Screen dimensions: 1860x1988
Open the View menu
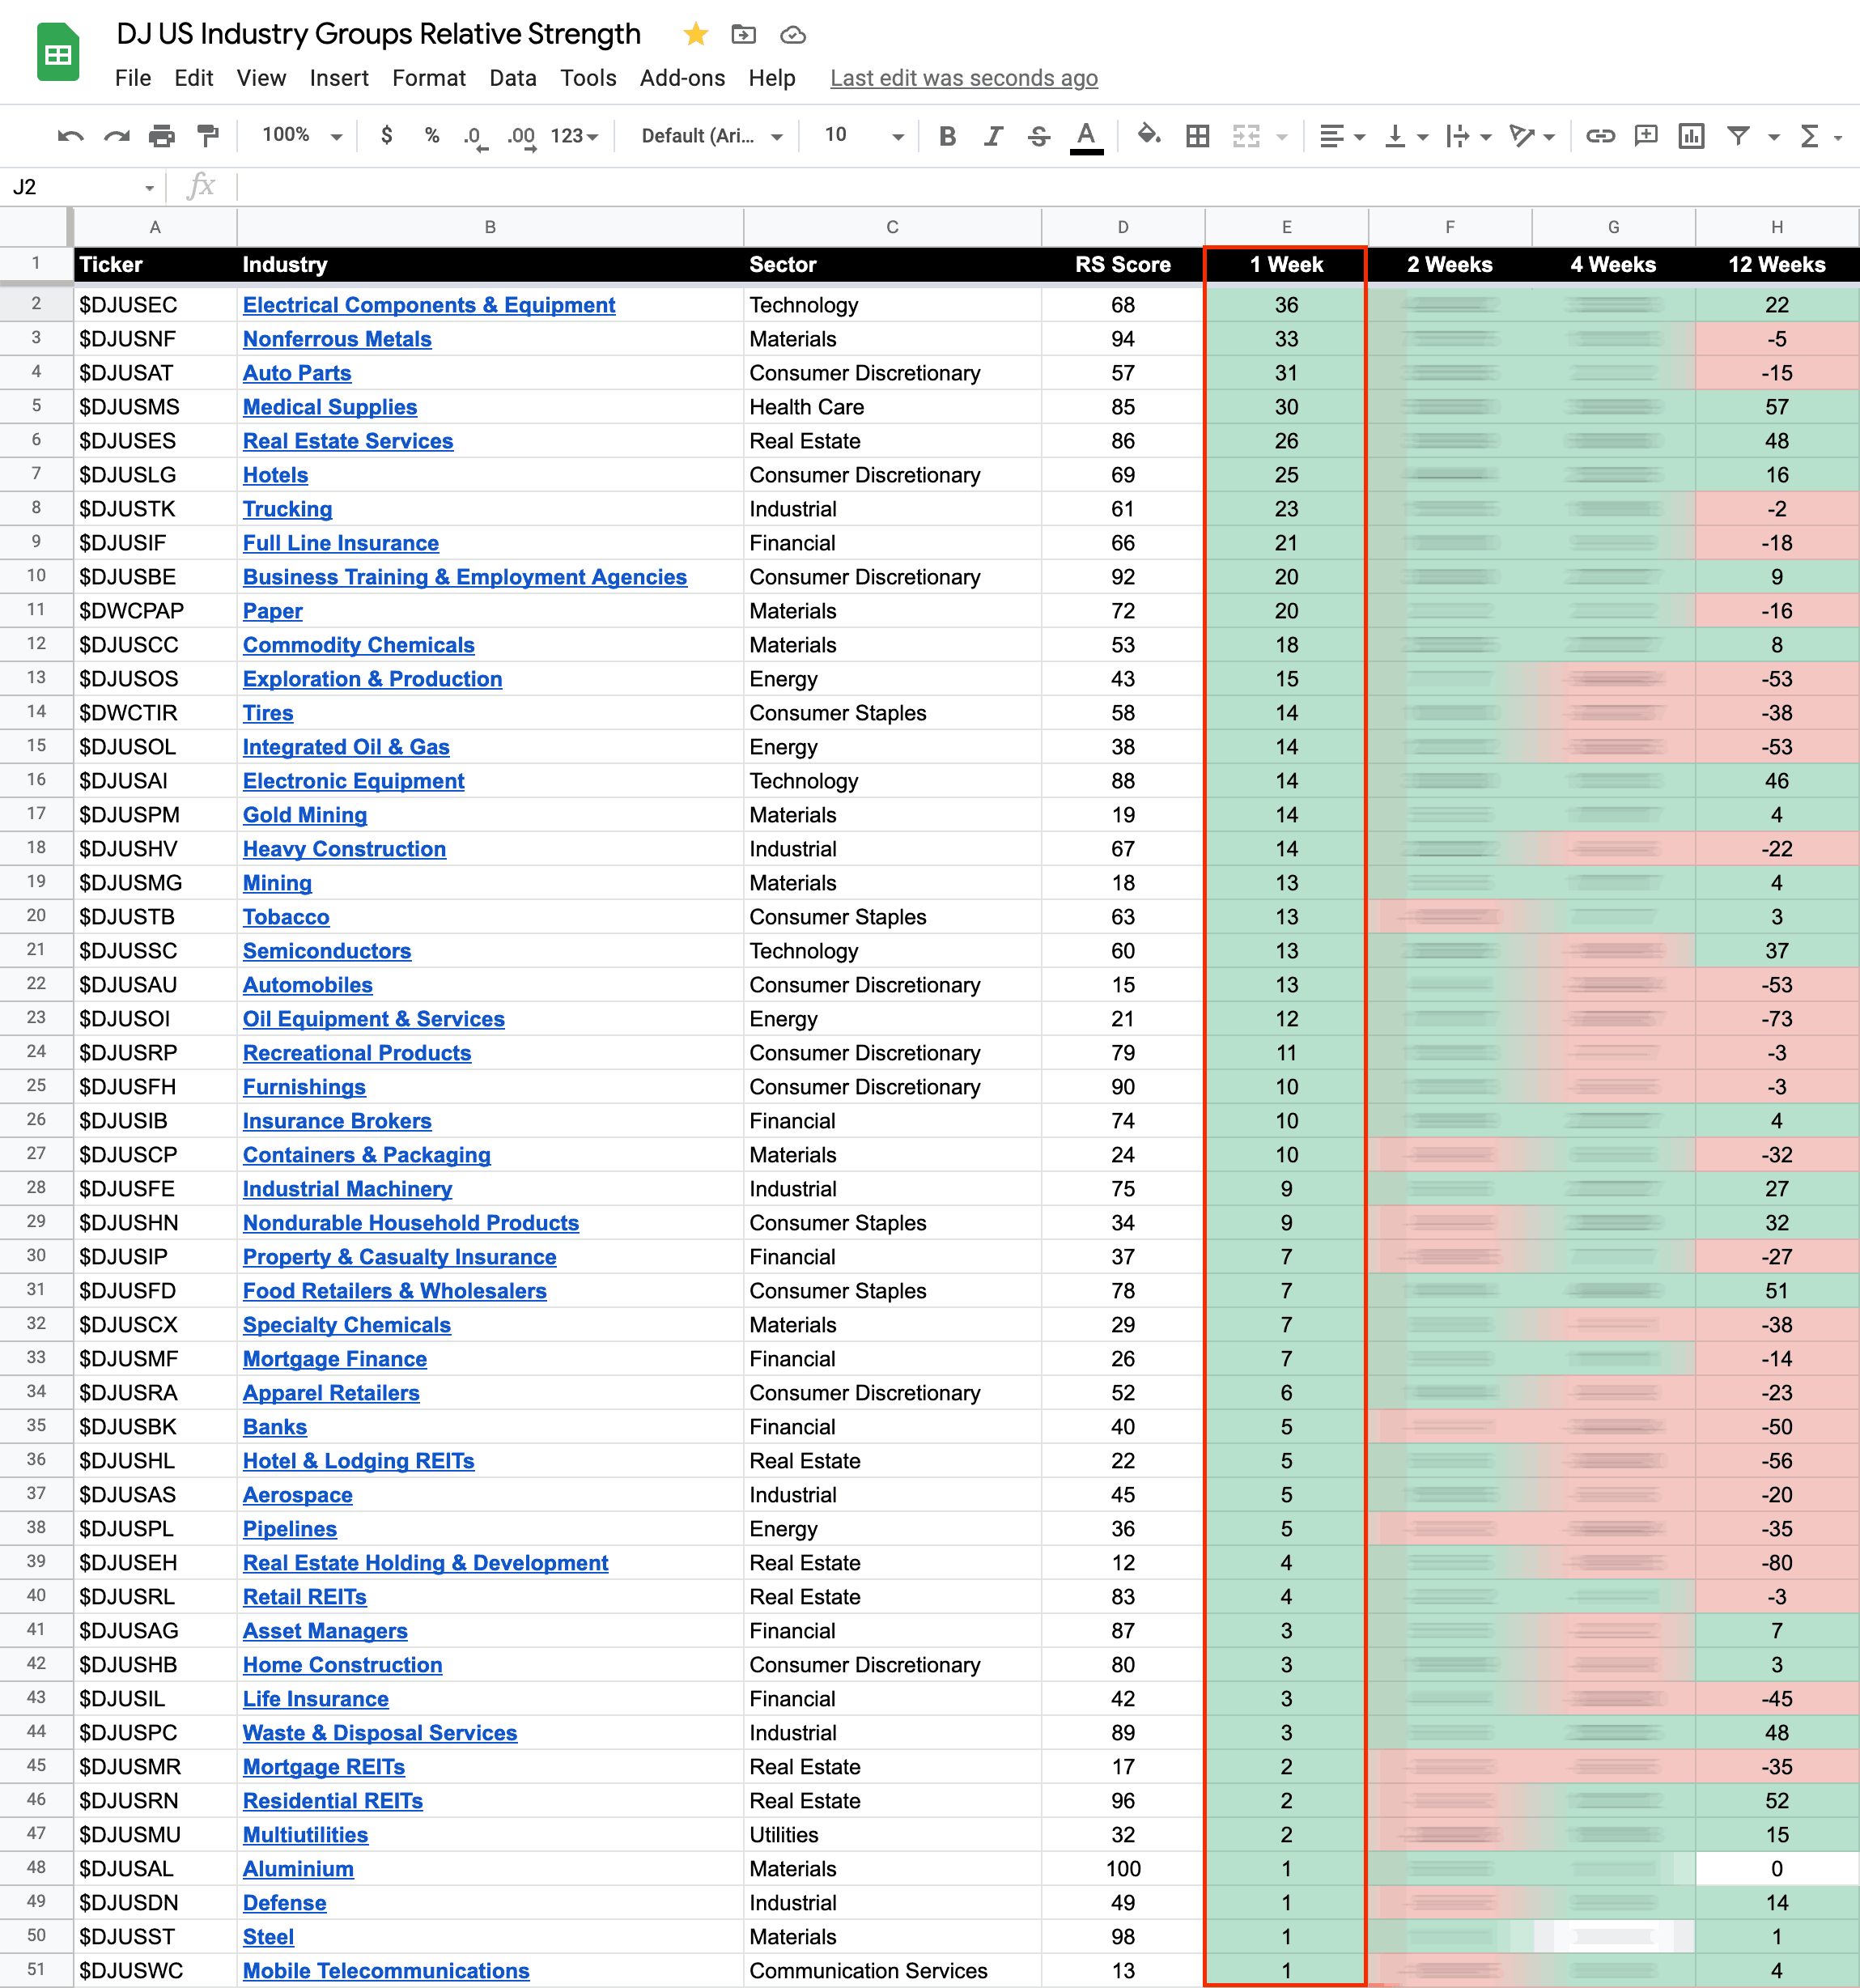[261, 78]
